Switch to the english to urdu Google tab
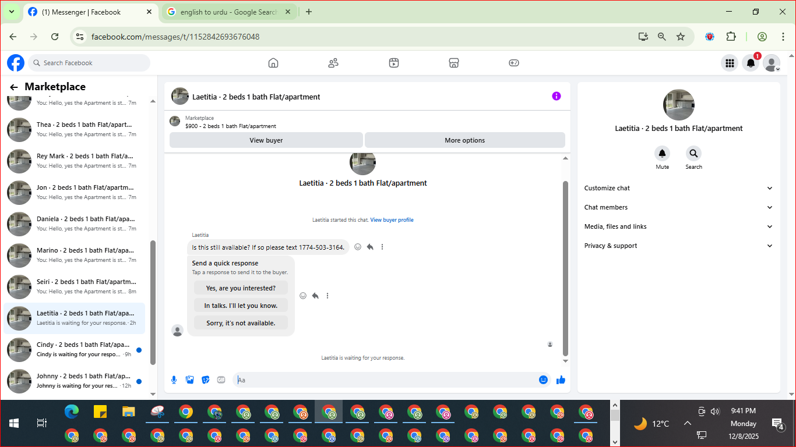Screen dimensions: 796x447 (x=228, y=12)
